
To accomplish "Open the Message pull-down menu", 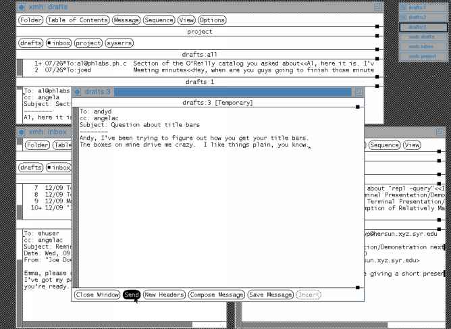I will 126,20.
